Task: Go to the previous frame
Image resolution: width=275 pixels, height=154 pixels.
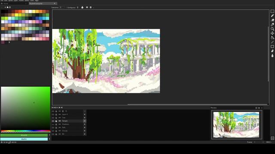Action: (55, 107)
